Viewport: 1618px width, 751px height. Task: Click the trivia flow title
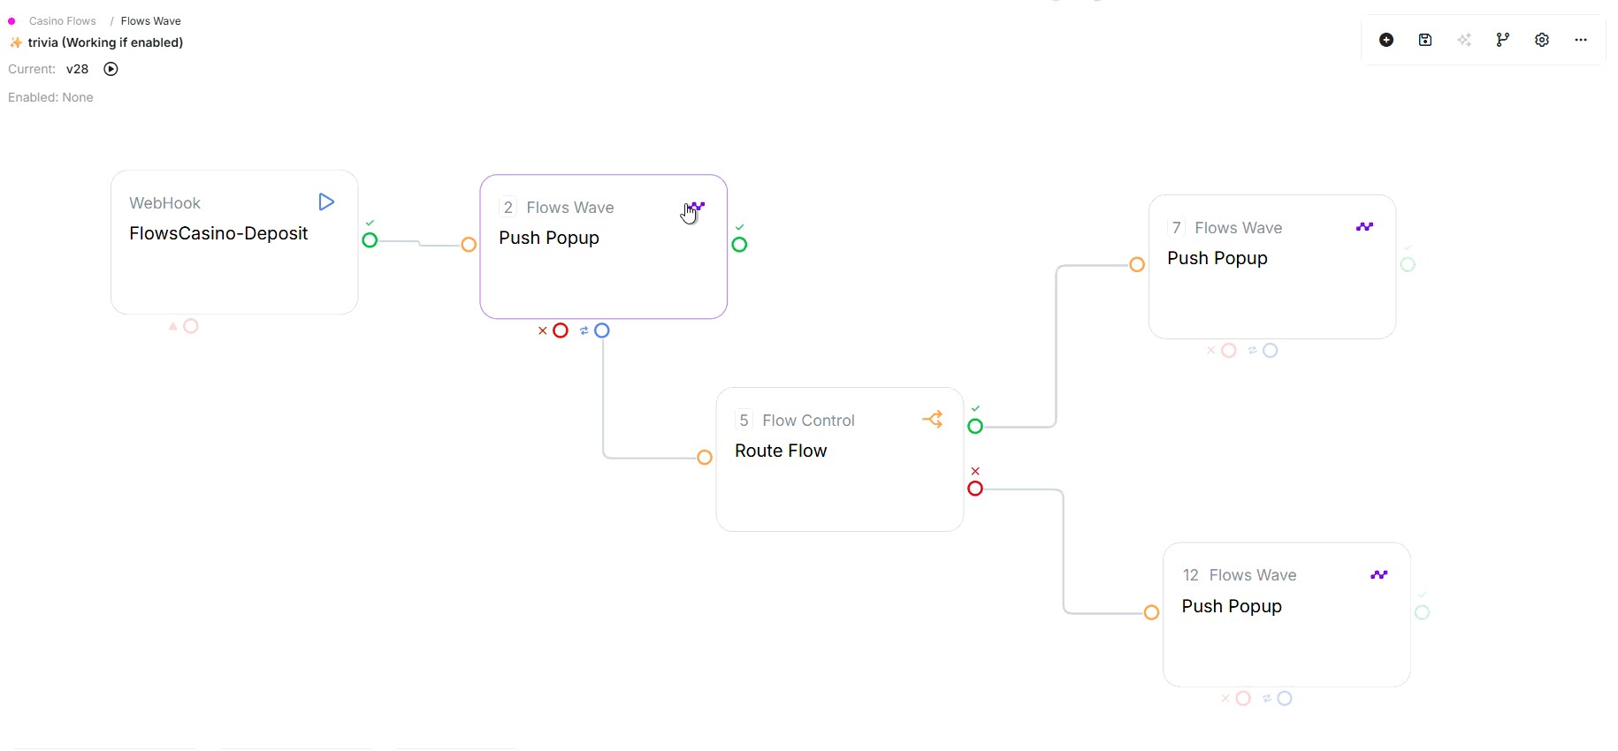[x=105, y=42]
